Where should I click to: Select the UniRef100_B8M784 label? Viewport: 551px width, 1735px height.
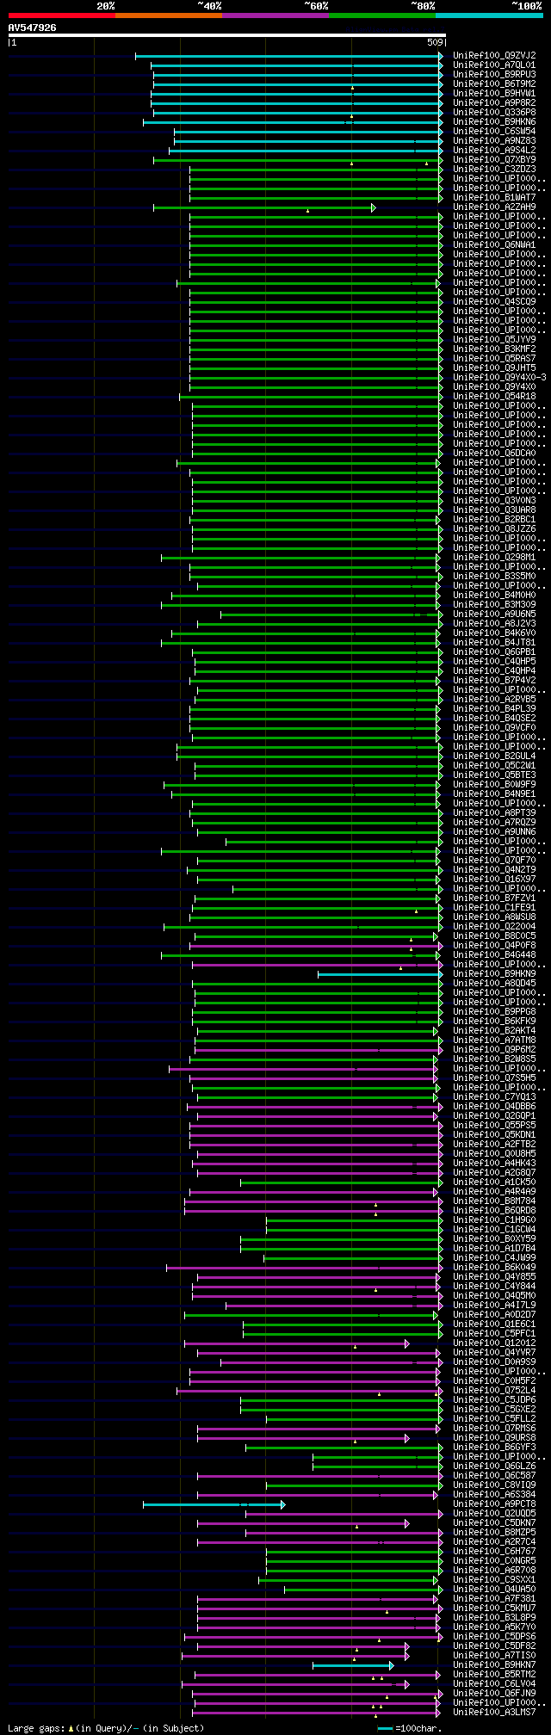(x=494, y=1201)
